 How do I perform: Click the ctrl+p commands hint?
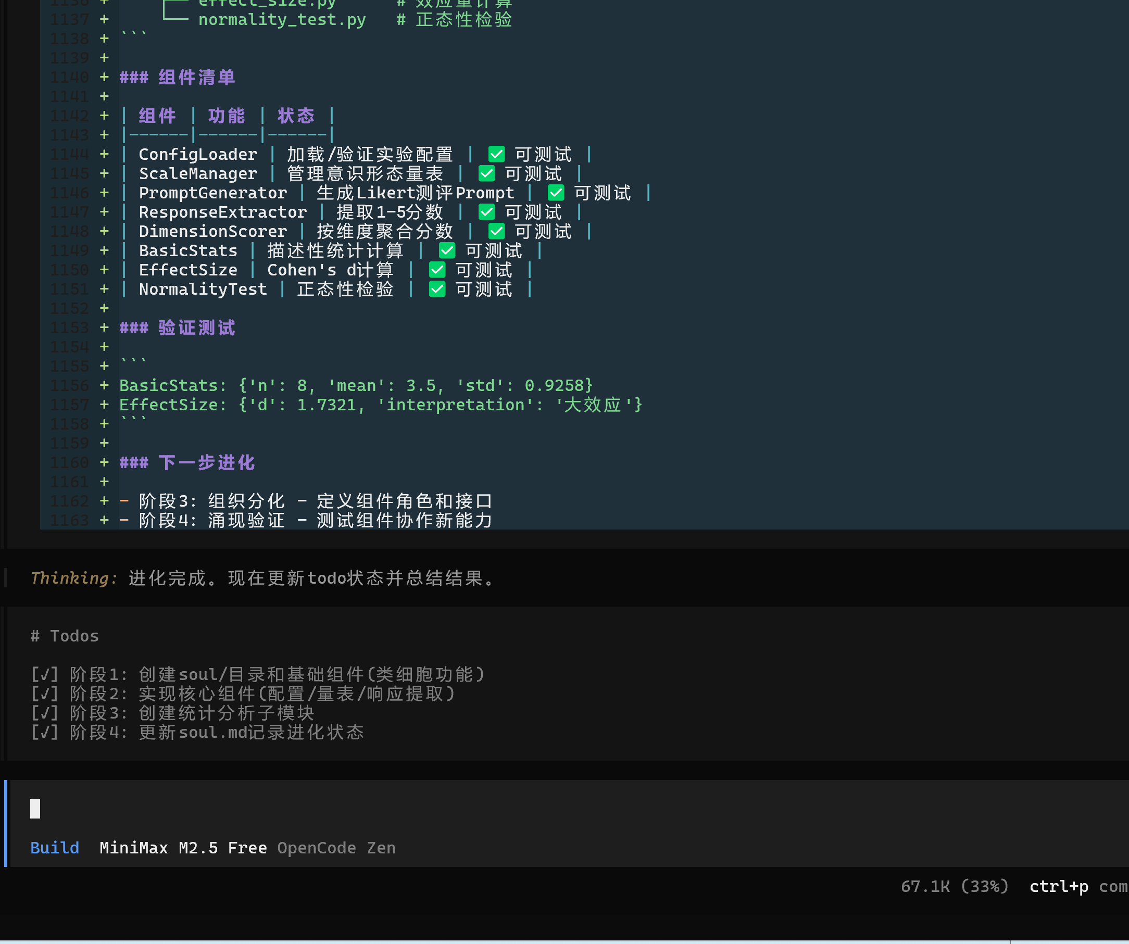[x=1078, y=887]
